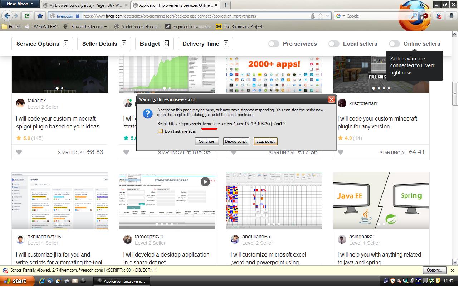Viewport: 459px width, 287px height.
Task: Open the Java EE Spring gig thumbnail
Action: click(x=381, y=200)
